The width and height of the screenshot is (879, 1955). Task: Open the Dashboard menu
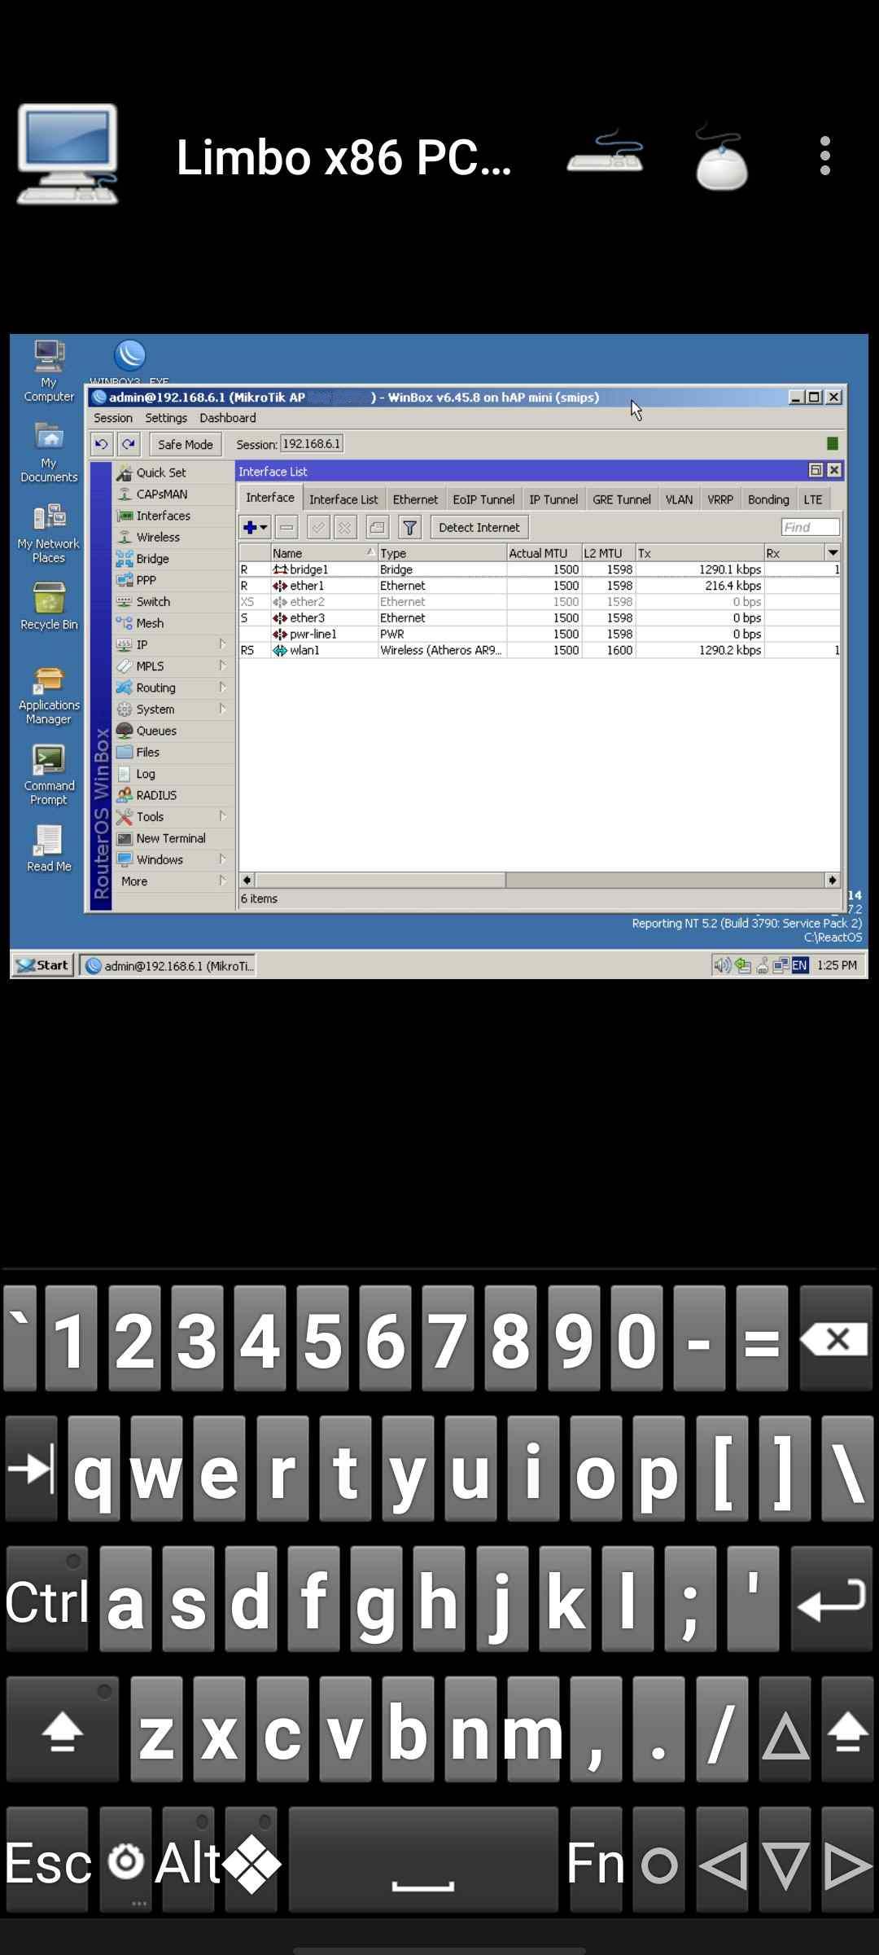(228, 418)
